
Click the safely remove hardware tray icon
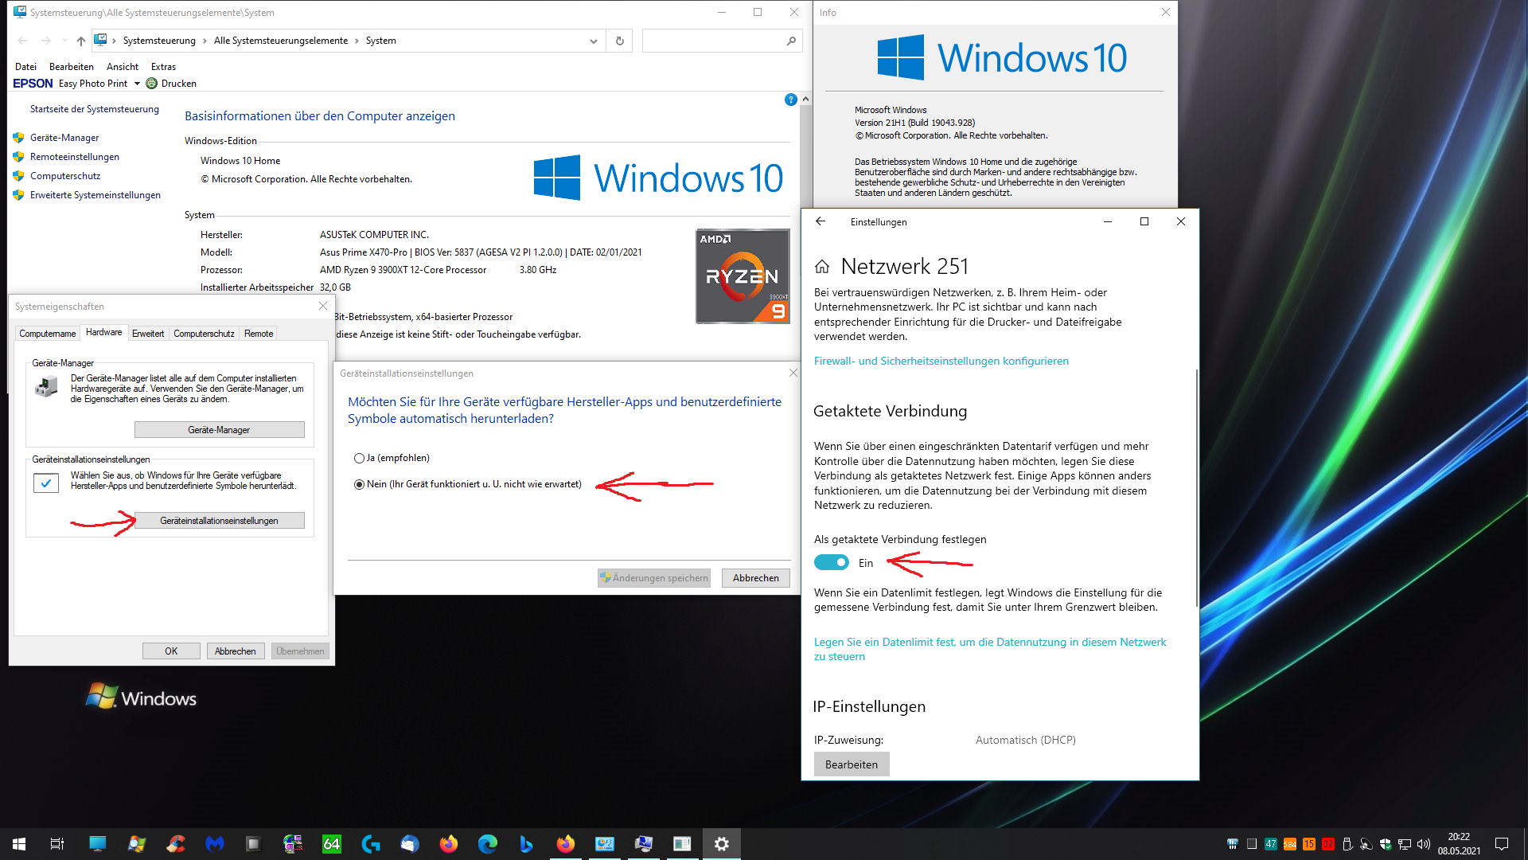(x=1347, y=844)
